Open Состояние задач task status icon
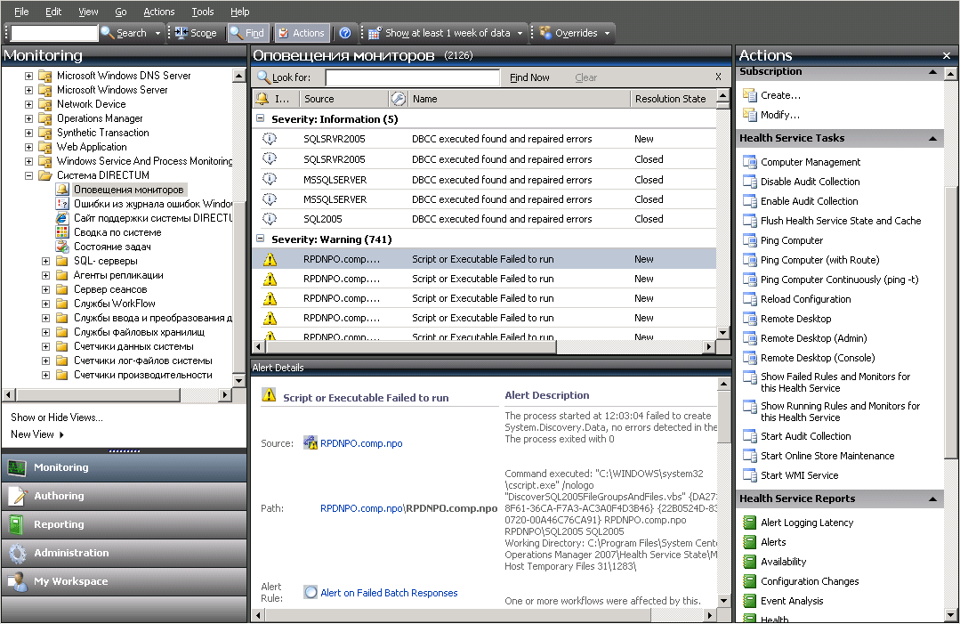The height and width of the screenshot is (624, 960). [62, 247]
